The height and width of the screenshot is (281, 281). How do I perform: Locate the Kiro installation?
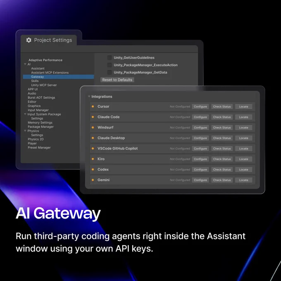point(243,159)
